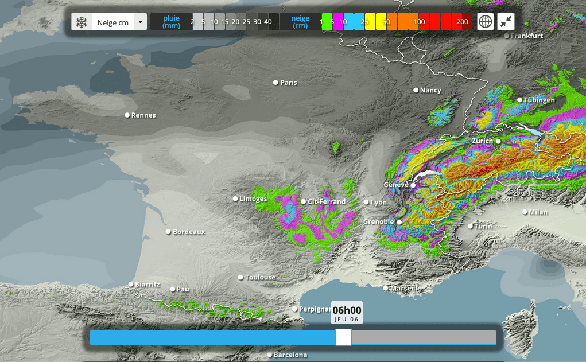The height and width of the screenshot is (362, 586).
Task: Click the Paris city marker
Action: [276, 83]
